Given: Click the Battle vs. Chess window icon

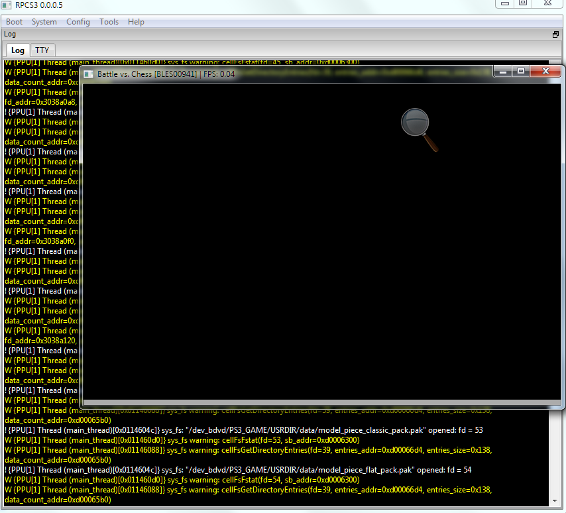Looking at the screenshot, I should tap(89, 74).
